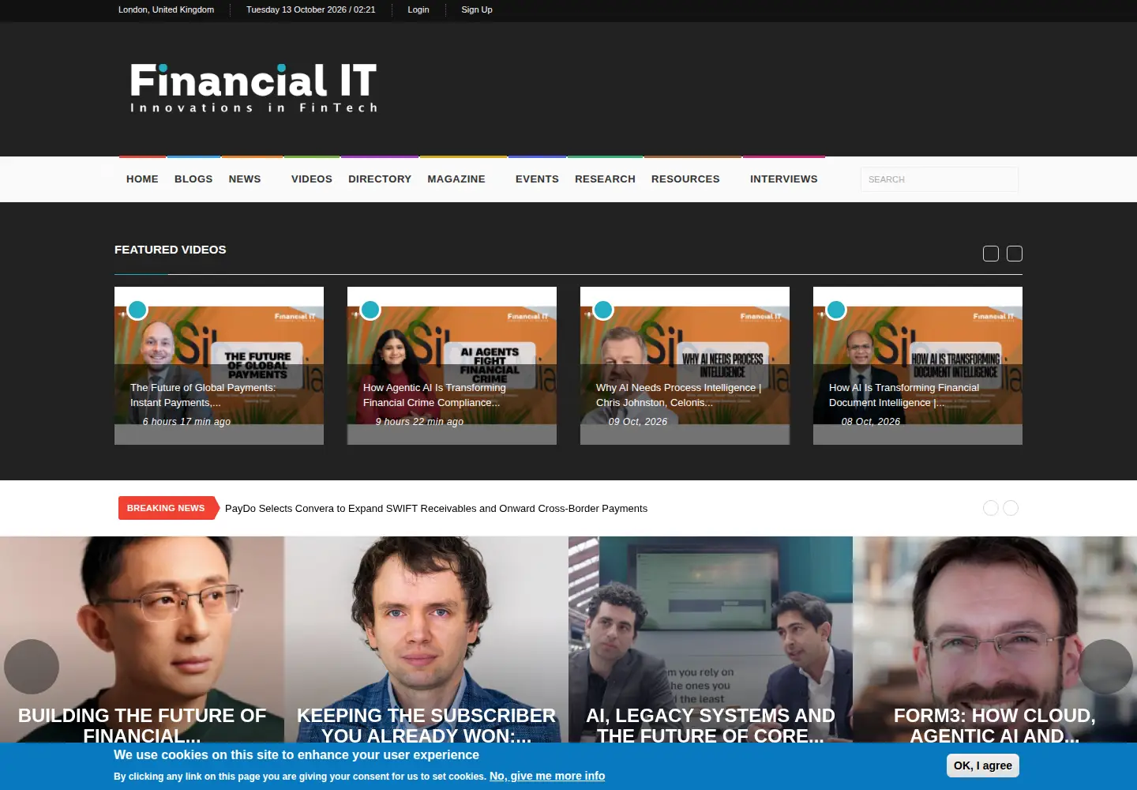Viewport: 1137px width, 790px height.
Task: Play icon on Financial Document Intelligence video
Action: [x=836, y=310]
